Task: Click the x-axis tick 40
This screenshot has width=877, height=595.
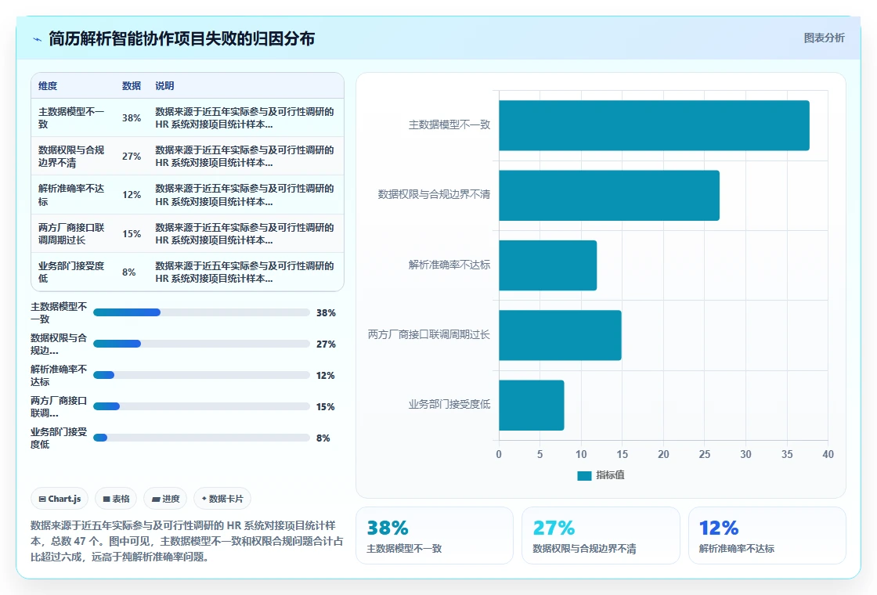Action: point(828,455)
